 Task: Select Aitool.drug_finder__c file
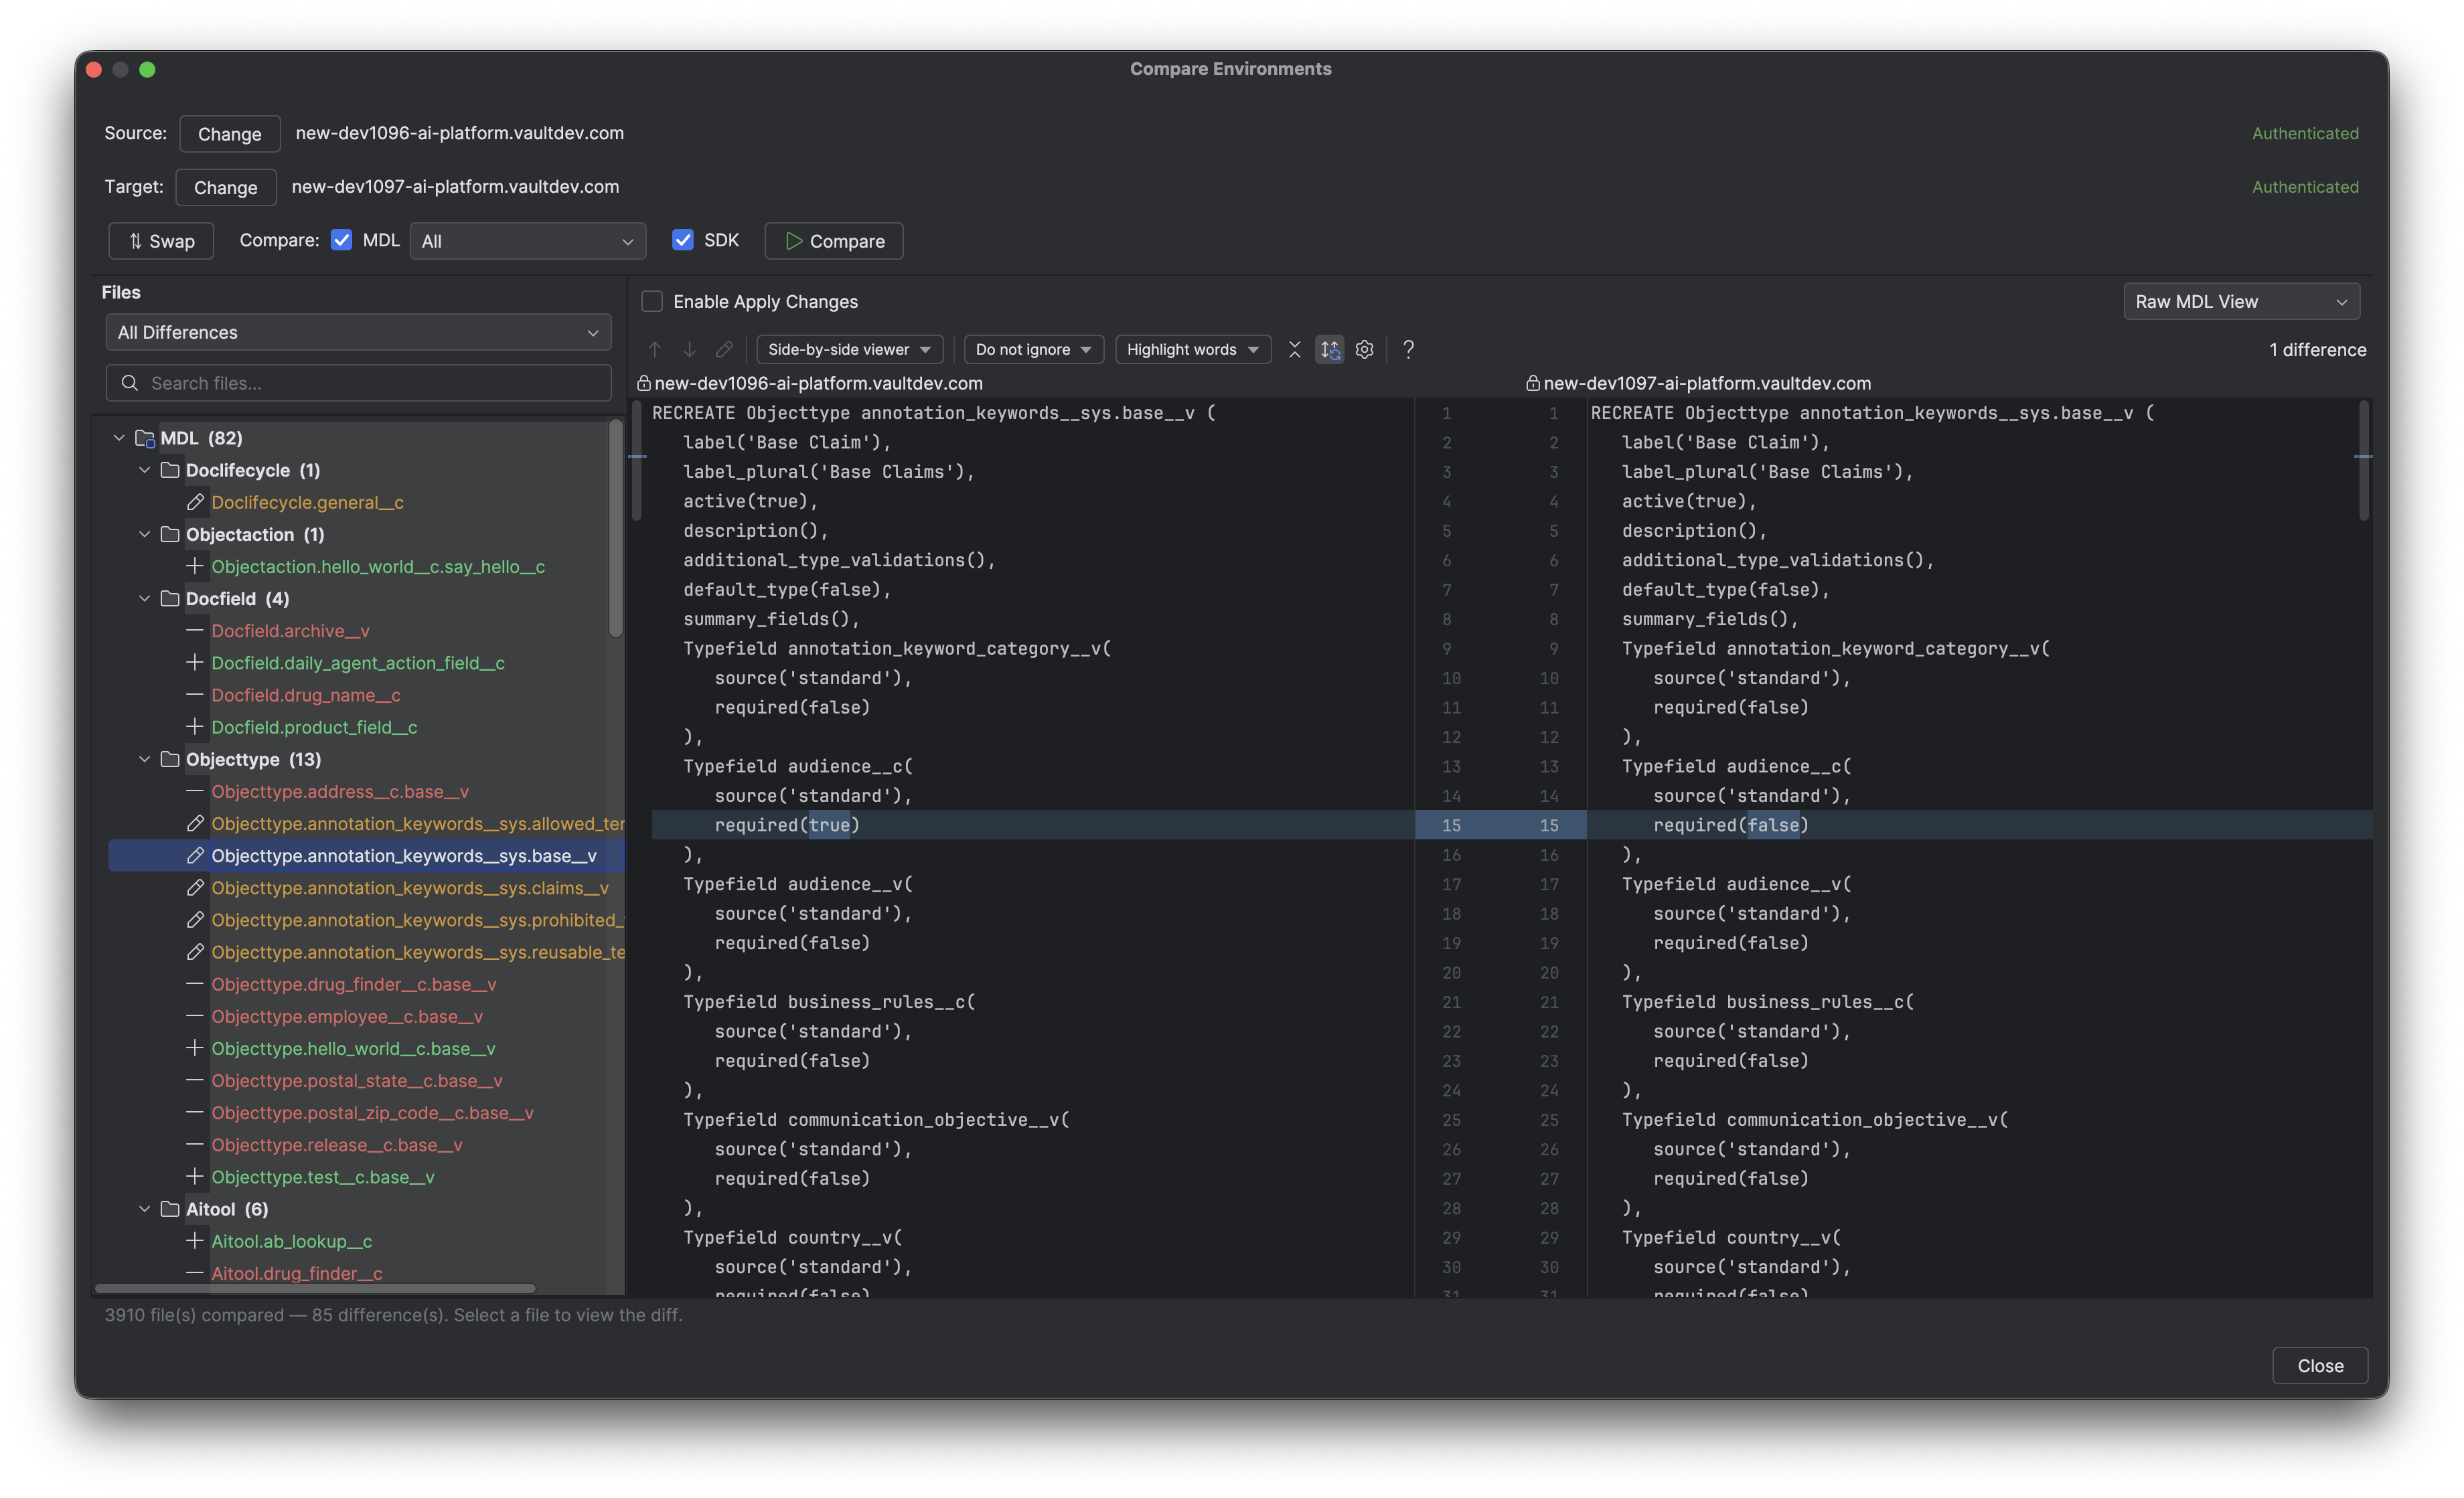[x=297, y=1273]
